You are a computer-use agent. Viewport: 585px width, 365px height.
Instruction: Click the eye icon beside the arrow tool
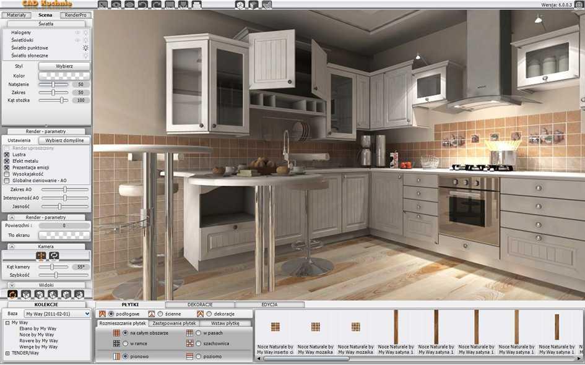(116, 5)
